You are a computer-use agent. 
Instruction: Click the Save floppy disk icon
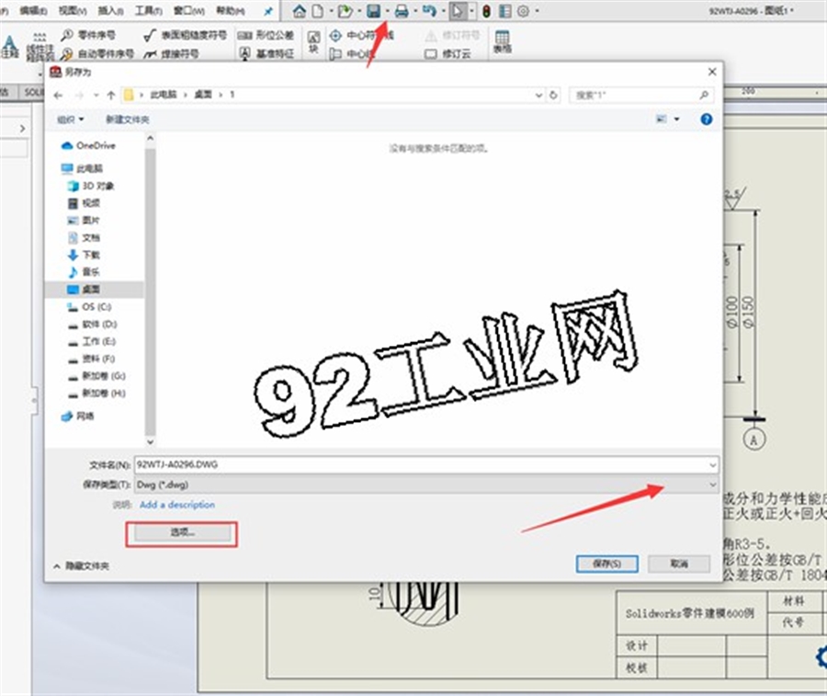[374, 11]
